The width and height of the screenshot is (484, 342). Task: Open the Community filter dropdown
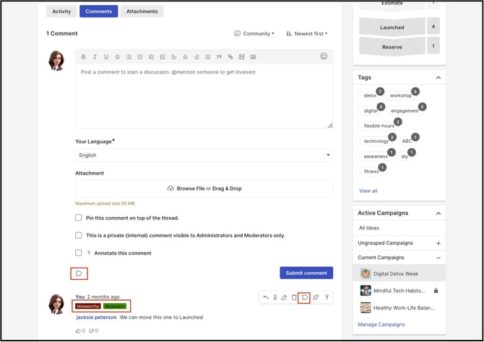254,33
